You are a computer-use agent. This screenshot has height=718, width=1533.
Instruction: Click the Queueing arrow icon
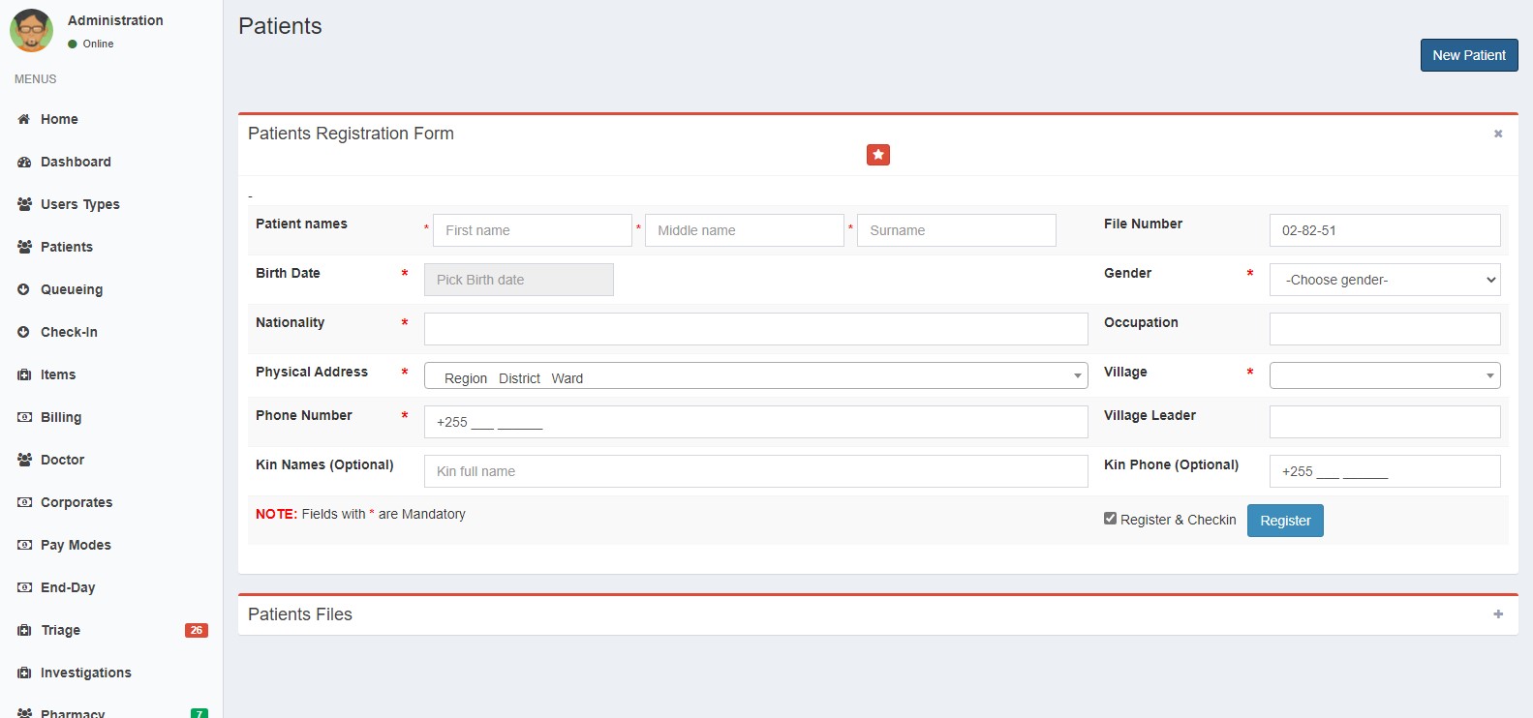point(24,289)
